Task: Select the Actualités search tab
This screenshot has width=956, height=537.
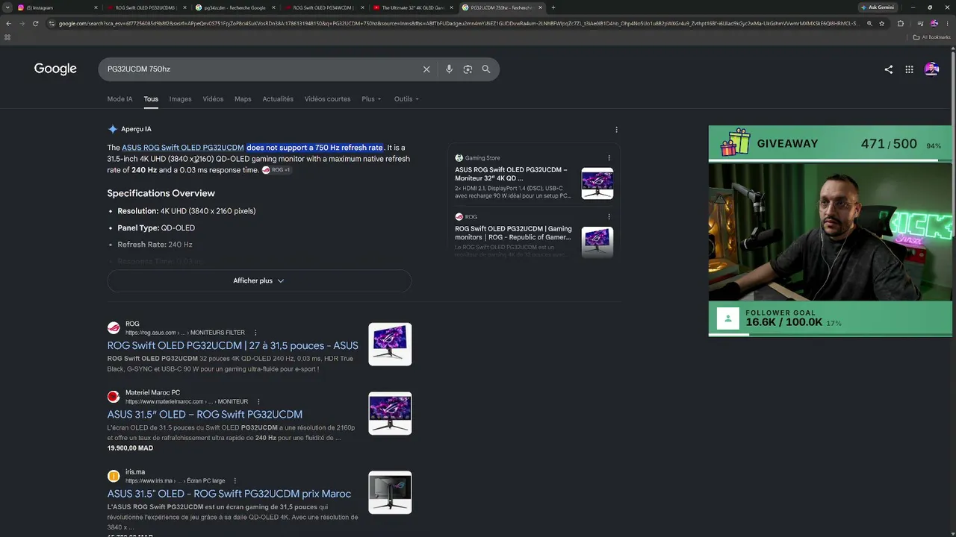Action: [278, 99]
